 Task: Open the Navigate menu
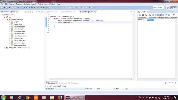point(27,4)
